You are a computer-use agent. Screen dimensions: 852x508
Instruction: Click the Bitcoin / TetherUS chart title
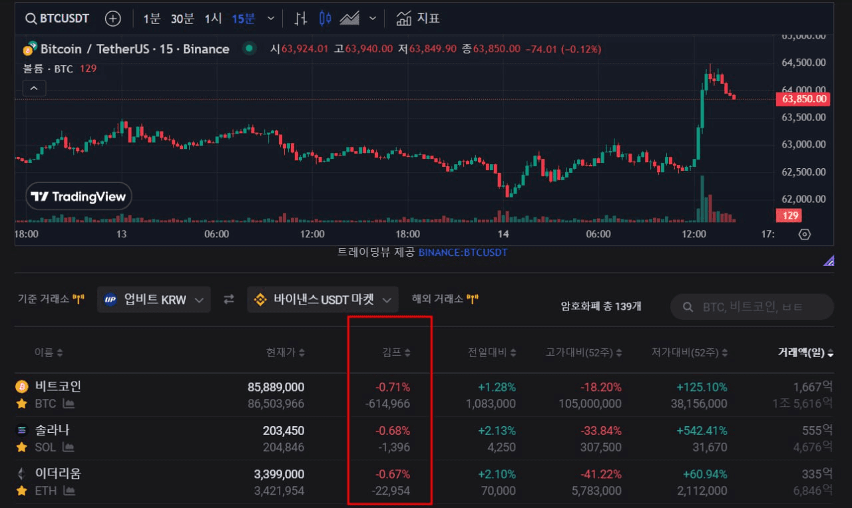[x=134, y=49]
